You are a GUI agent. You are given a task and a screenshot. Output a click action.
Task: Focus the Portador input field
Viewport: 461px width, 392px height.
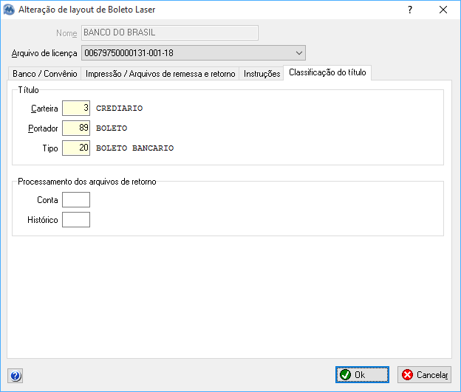tap(76, 128)
